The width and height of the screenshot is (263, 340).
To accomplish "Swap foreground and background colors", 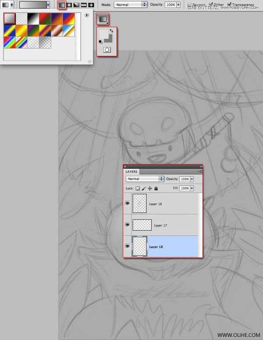I will 111,31.
